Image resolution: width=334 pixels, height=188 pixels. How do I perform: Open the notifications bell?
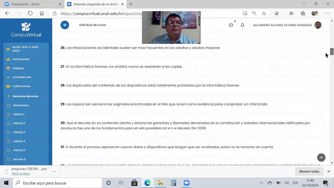(x=242, y=25)
